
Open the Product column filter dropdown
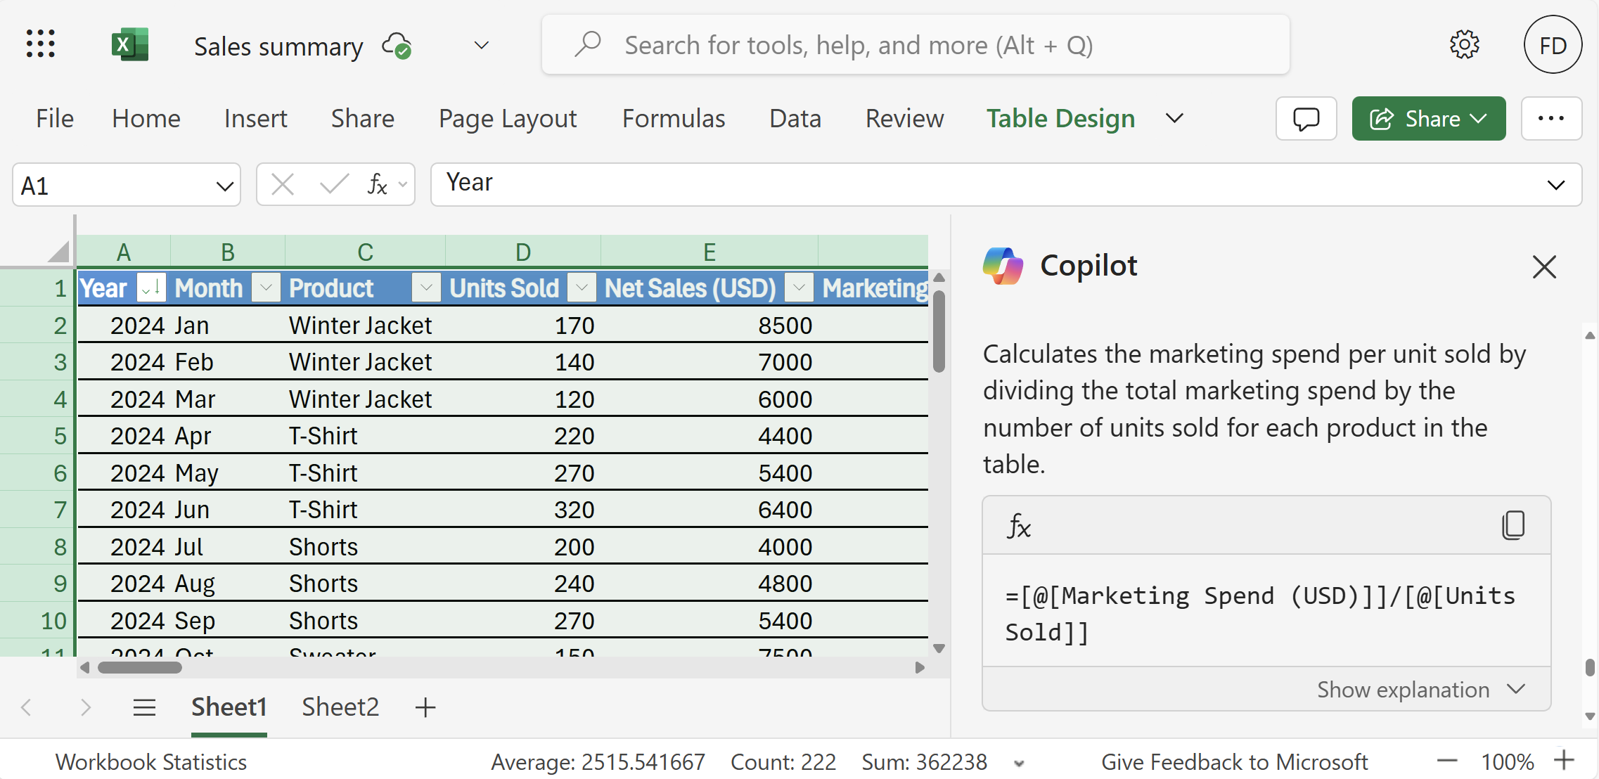tap(426, 288)
